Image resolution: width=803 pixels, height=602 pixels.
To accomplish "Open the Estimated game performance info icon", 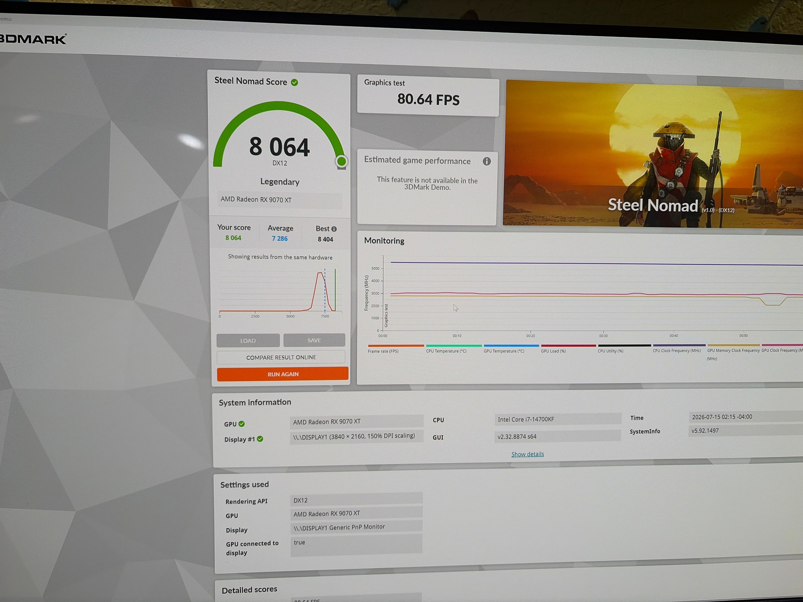I will tap(487, 161).
